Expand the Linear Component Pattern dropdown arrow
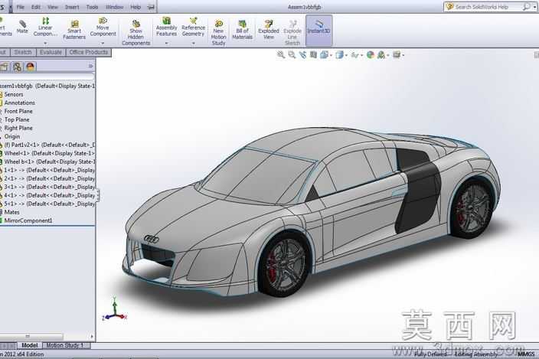The height and width of the screenshot is (359, 539). pyautogui.click(x=45, y=44)
